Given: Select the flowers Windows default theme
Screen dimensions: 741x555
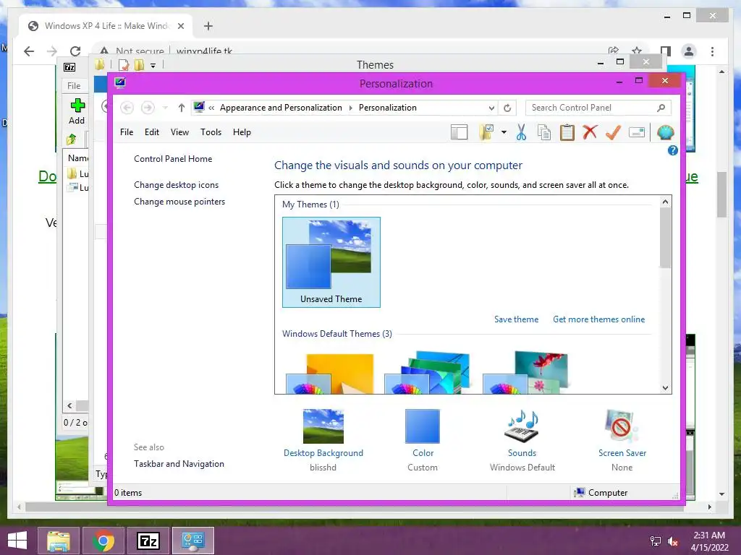Looking at the screenshot, I should (x=525, y=373).
